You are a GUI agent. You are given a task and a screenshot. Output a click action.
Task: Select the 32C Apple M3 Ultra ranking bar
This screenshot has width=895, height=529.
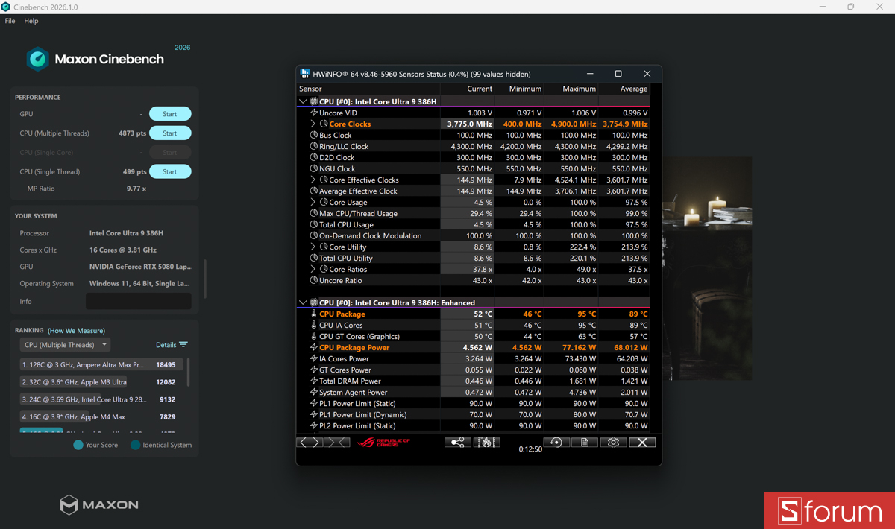[101, 382]
